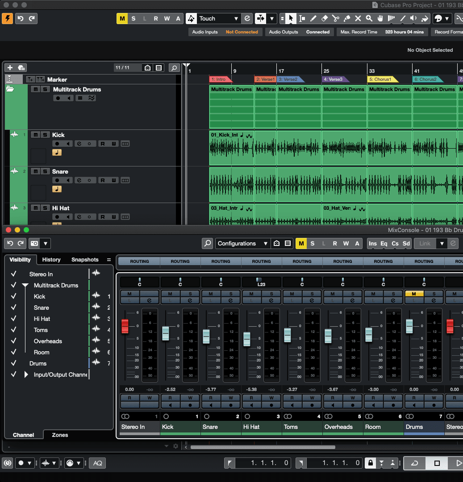Open the Zones tab
This screenshot has width=463, height=482.
60,435
